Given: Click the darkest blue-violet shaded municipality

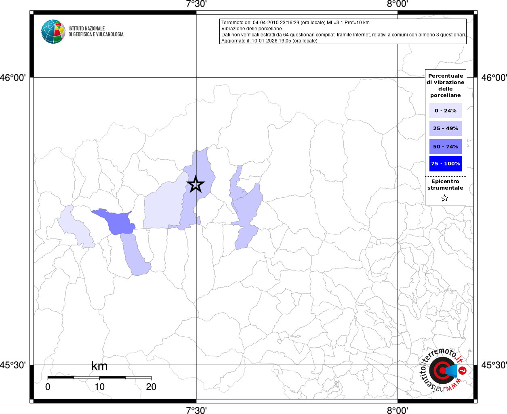Looking at the screenshot, I should (x=119, y=222).
